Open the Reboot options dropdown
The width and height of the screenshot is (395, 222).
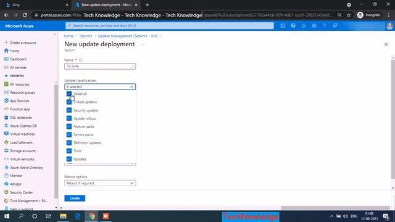pos(100,183)
